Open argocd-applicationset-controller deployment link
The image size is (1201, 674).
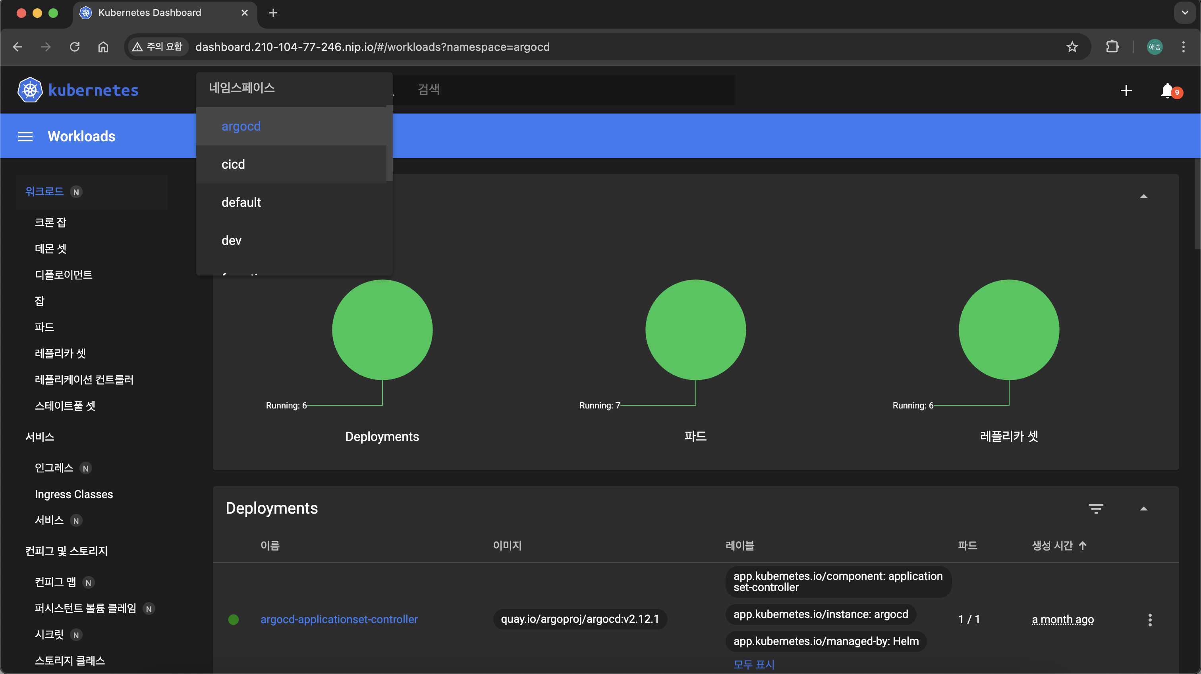[x=339, y=620]
